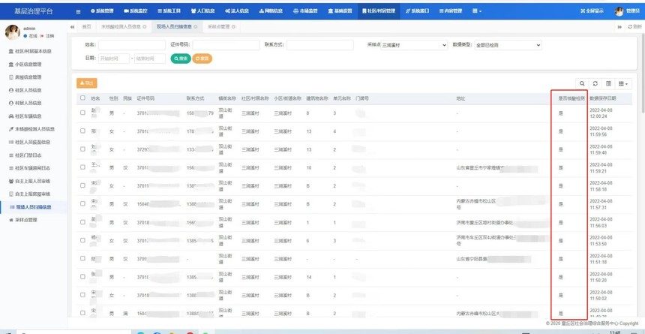Open the grid dropdown in top navigation
The image size is (645, 334).
pos(477,11)
